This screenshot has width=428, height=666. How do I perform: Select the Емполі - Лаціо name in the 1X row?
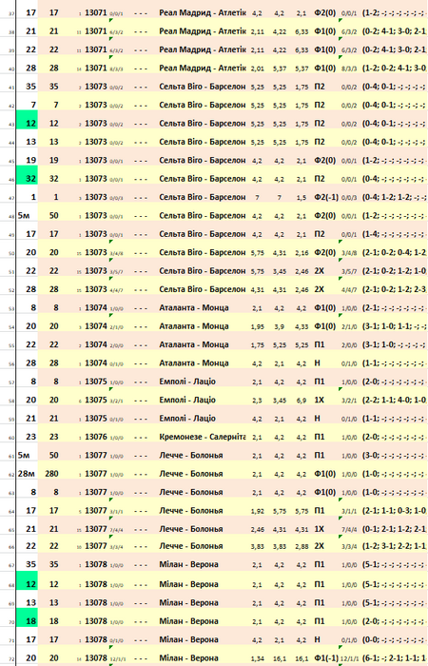click(x=187, y=400)
